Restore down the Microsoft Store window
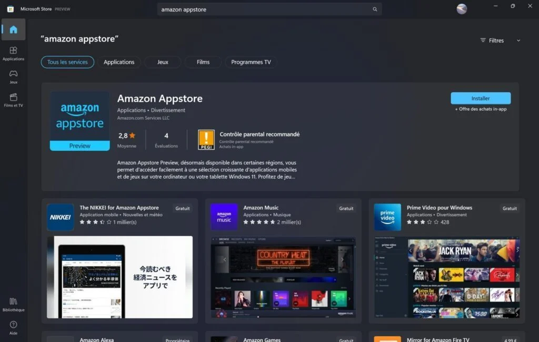This screenshot has height=342, width=539. pos(513,6)
